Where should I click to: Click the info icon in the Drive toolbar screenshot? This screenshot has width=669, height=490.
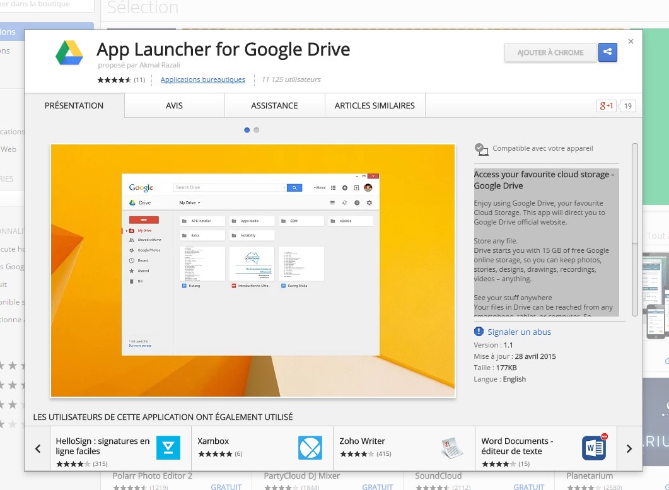pos(357,202)
